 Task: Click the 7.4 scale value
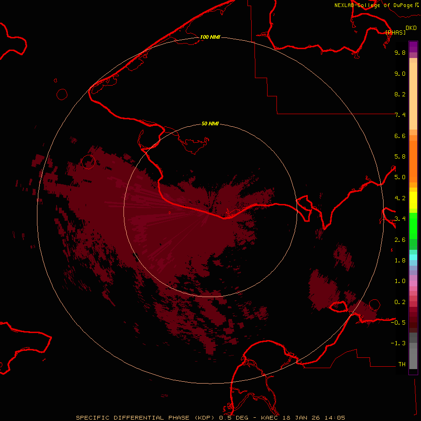tap(400, 115)
